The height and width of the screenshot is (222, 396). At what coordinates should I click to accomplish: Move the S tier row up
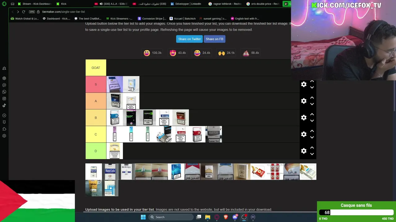click(x=312, y=81)
